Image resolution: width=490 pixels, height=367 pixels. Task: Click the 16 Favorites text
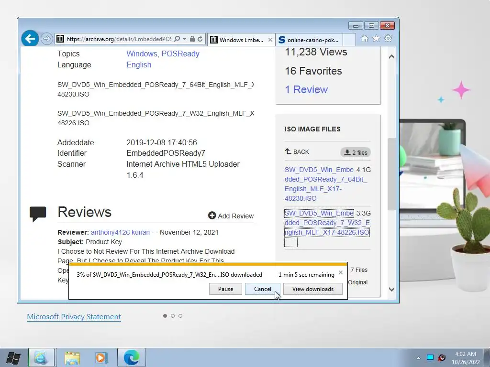point(313,71)
